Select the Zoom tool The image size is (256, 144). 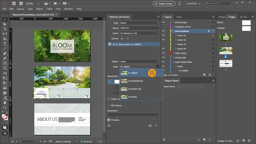pos(5,107)
